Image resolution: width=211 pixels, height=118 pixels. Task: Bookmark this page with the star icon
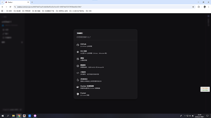(193, 7)
